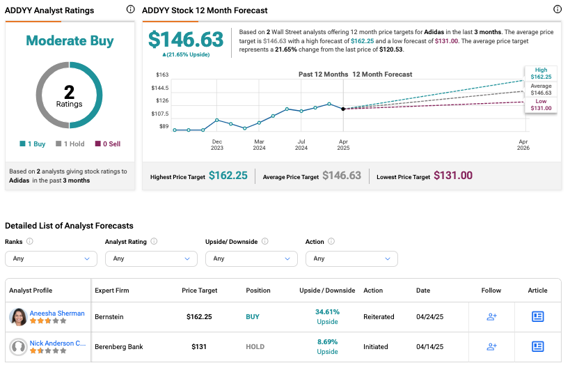The image size is (570, 370).
Task: Click the $146.63 headline price target
Action: point(186,39)
